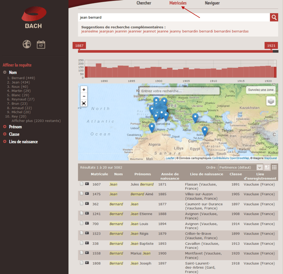Switch results to grid view
The image size is (283, 274).
[274, 167]
